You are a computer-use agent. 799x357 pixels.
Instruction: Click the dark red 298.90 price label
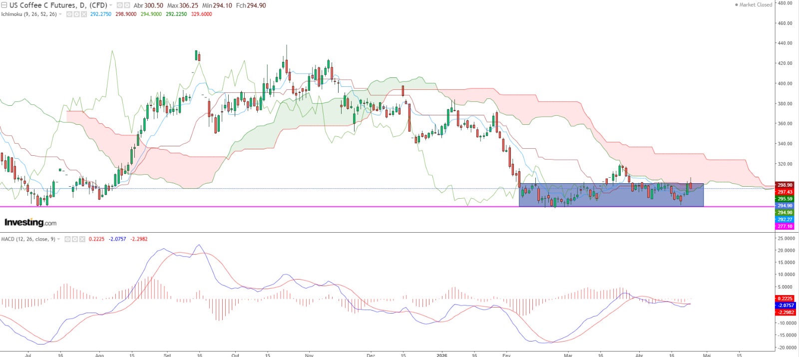coord(785,185)
